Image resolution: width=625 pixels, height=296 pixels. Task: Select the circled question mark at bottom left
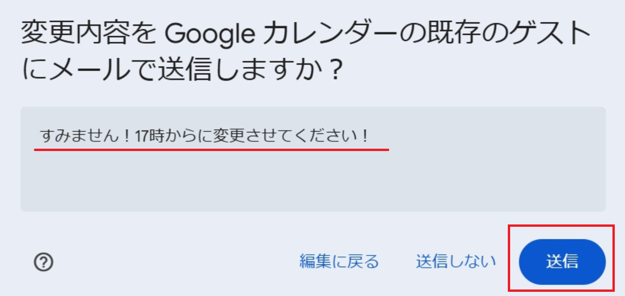44,262
